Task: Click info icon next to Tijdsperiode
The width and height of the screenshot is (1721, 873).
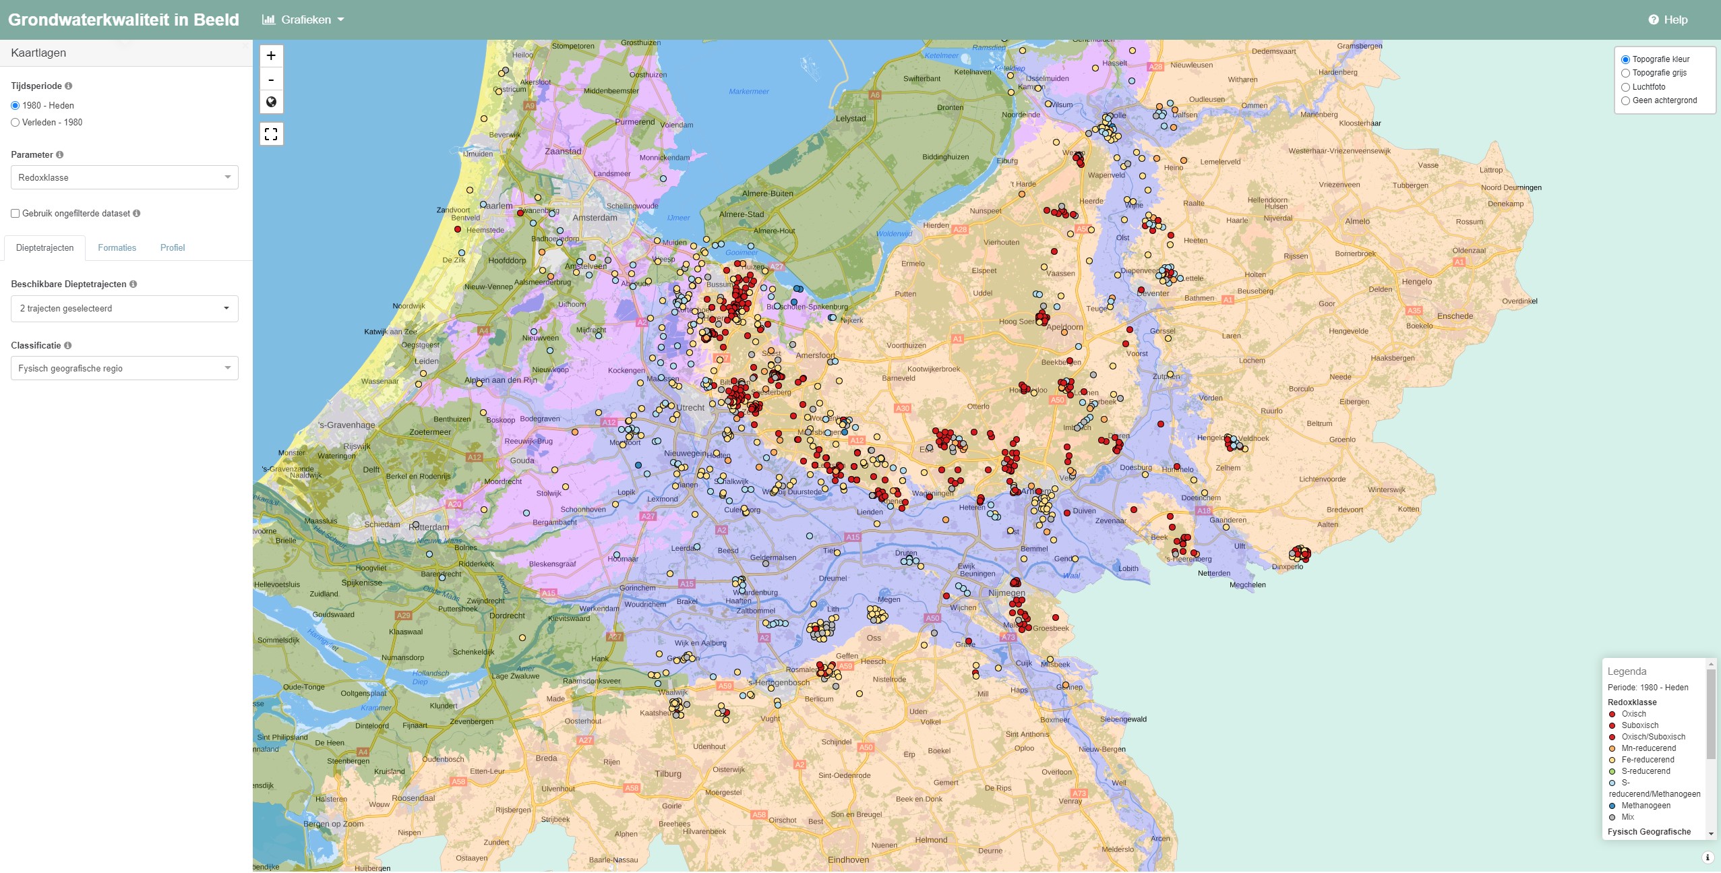Action: [x=69, y=86]
